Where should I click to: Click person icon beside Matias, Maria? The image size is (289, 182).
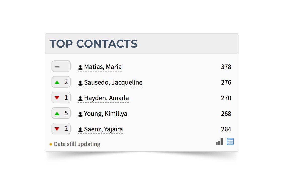(x=80, y=67)
